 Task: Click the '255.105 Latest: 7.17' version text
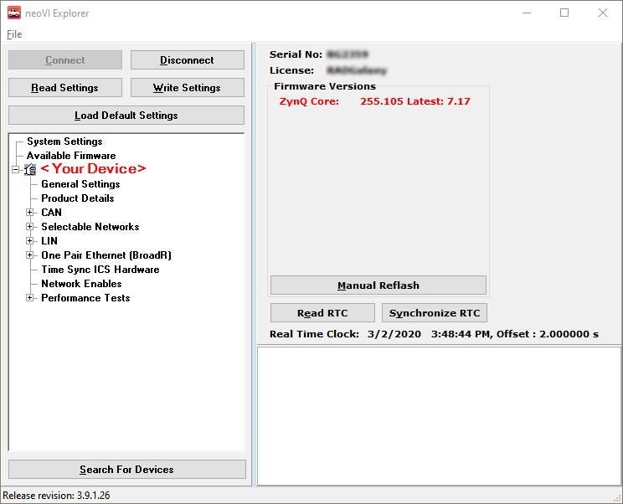click(x=415, y=101)
